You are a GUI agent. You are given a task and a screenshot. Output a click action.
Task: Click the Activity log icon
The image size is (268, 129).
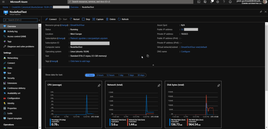point(5,31)
